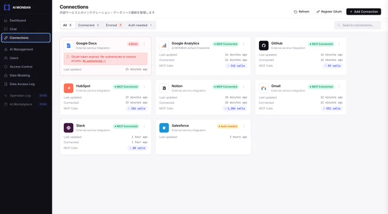Focus the Search connections field
The image size is (388, 214).
pyautogui.click(x=358, y=25)
